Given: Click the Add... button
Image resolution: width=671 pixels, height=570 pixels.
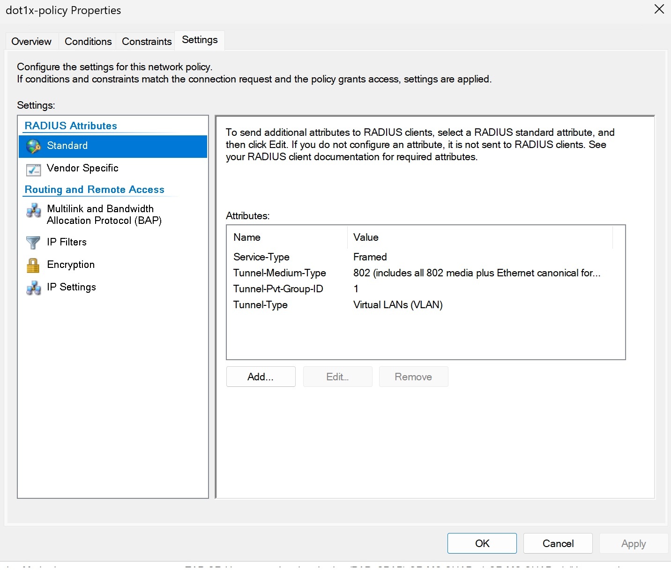Looking at the screenshot, I should pos(261,377).
